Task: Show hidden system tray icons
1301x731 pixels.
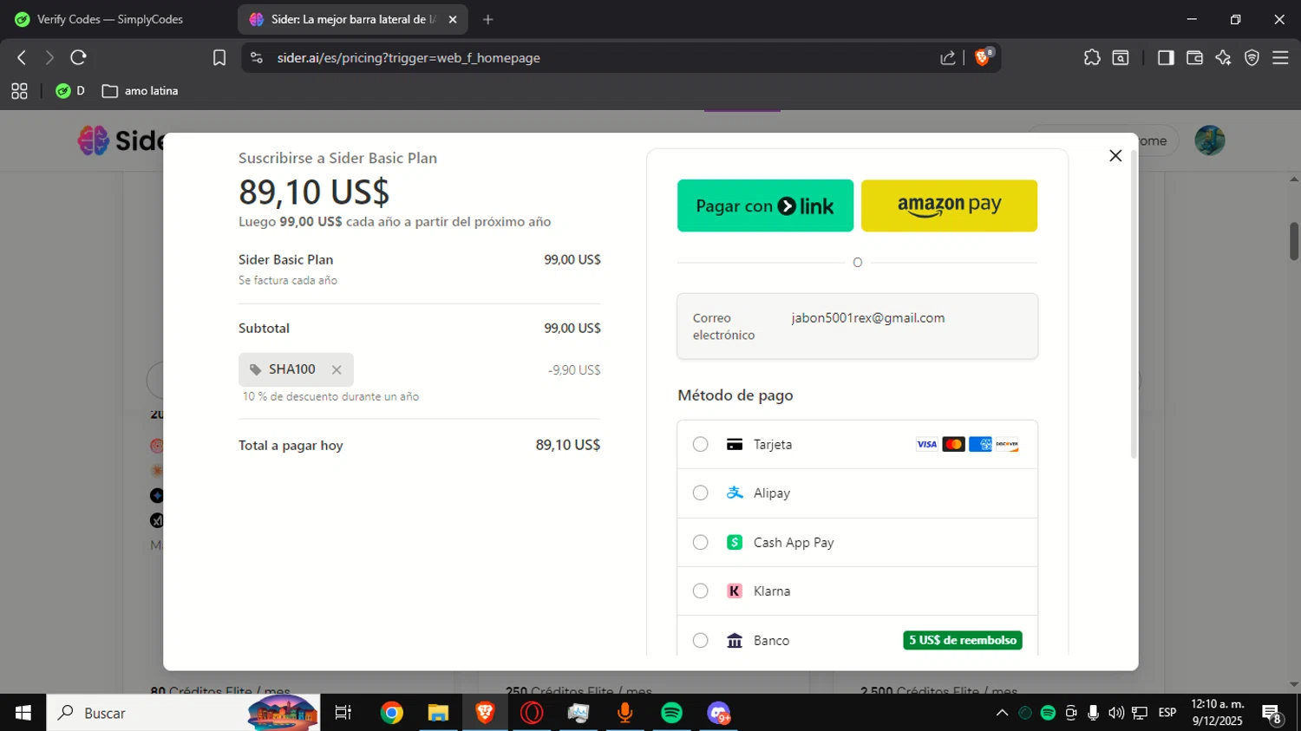Action: click(1002, 713)
